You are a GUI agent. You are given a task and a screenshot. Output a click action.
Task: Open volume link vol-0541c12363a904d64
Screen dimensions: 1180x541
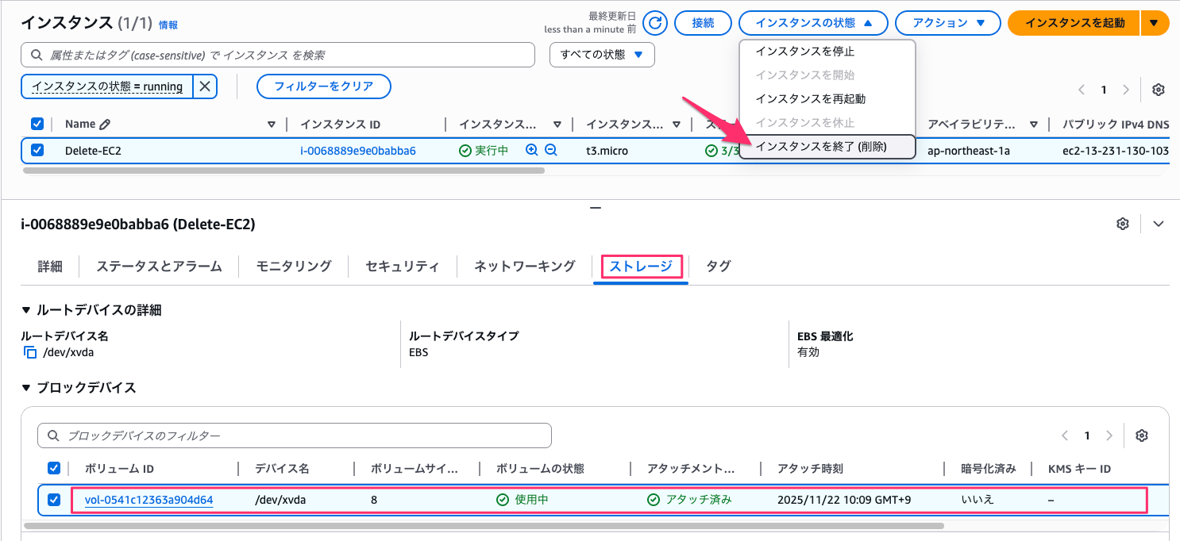[x=148, y=500]
